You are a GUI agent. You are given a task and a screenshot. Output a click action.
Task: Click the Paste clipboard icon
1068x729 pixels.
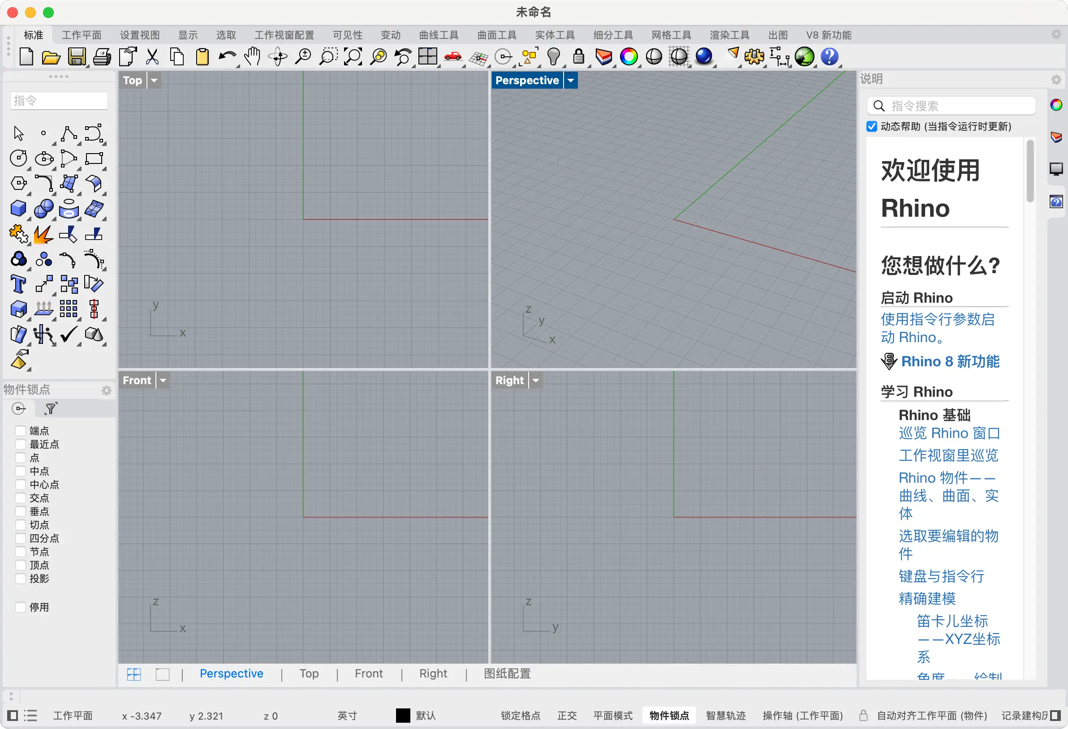point(202,57)
